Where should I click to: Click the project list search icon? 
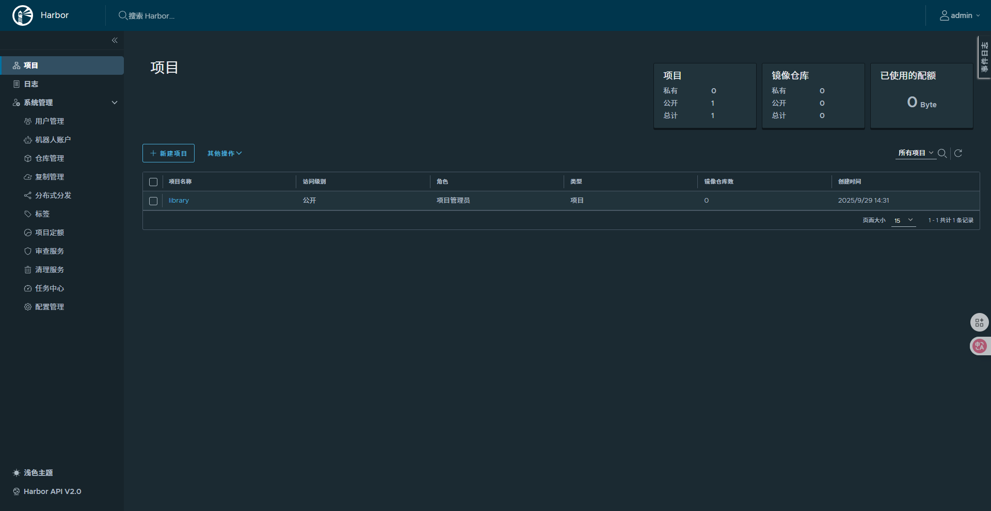[942, 153]
